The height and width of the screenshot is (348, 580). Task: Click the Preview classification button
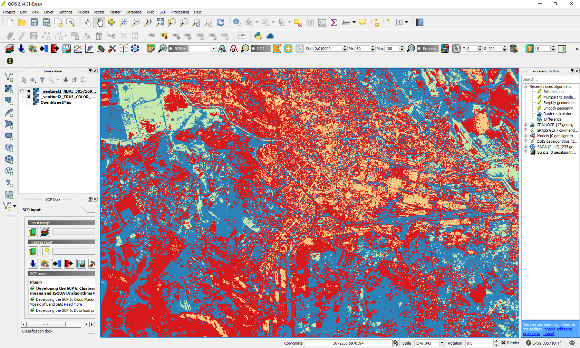coord(427,49)
